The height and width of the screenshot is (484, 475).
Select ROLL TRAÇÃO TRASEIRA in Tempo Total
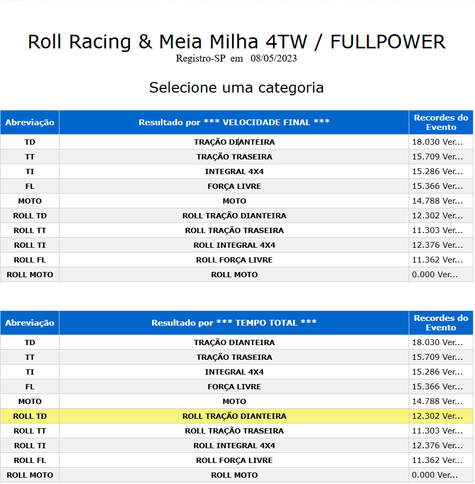pos(234,431)
